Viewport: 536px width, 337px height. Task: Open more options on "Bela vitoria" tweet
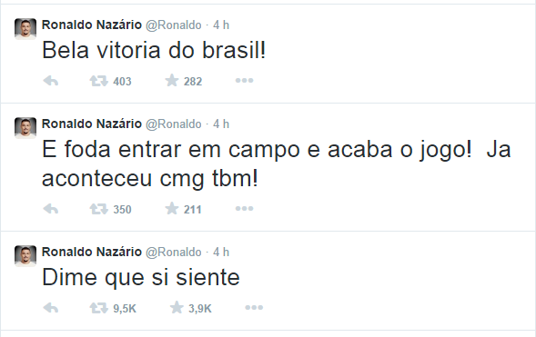pyautogui.click(x=244, y=81)
